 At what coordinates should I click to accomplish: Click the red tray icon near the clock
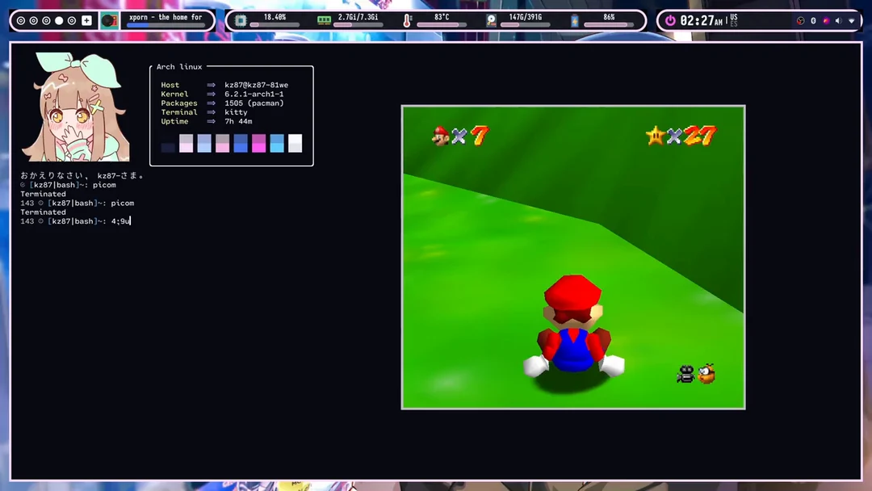(x=800, y=20)
